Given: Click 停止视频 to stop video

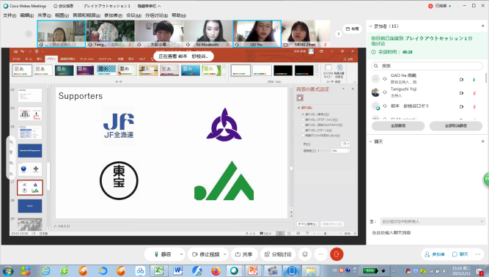Looking at the screenshot, I should tap(205, 254).
